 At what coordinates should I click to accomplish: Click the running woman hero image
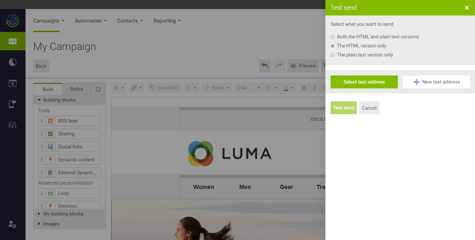pyautogui.click(x=218, y=220)
